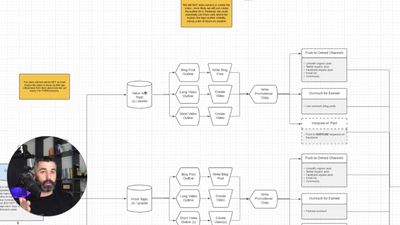Select Write Blog Post in the Value Add flow

tap(220, 72)
